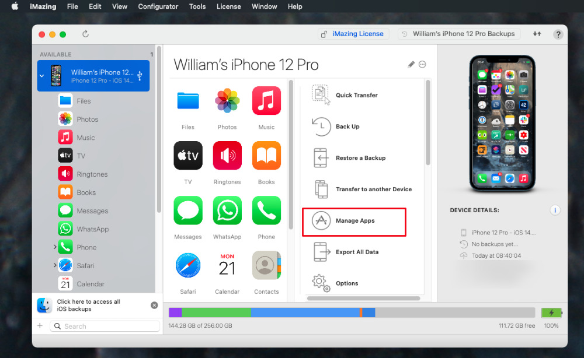Open the Tools menu
The height and width of the screenshot is (358, 584).
(197, 6)
